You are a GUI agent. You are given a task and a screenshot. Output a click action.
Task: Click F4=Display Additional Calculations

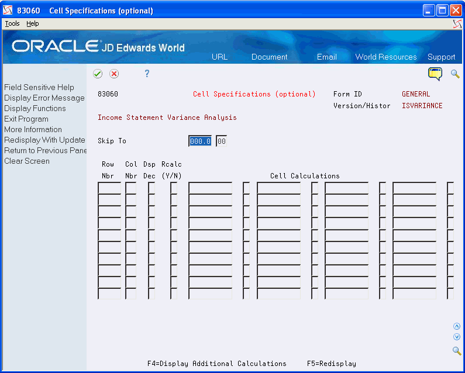tap(217, 364)
